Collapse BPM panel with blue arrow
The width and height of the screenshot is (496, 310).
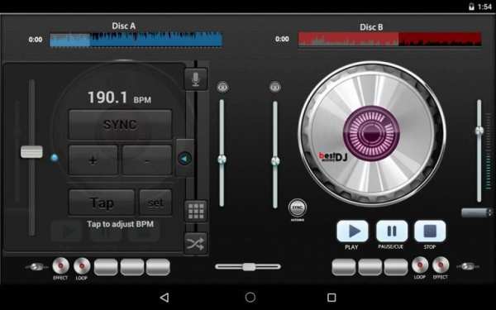pos(185,158)
